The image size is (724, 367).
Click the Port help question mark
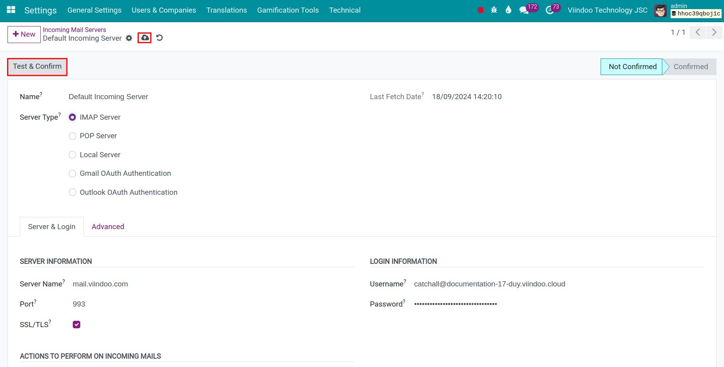pos(35,301)
